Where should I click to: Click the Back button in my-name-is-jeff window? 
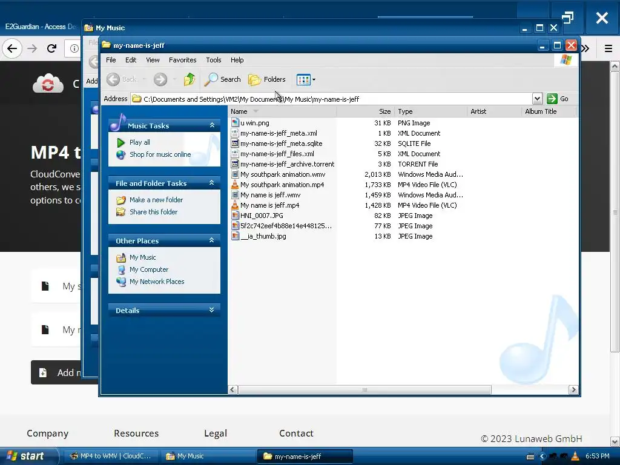[x=122, y=79]
